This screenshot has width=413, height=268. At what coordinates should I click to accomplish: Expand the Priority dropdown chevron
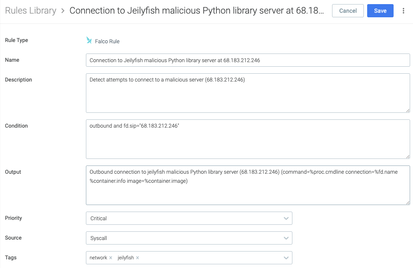point(286,218)
